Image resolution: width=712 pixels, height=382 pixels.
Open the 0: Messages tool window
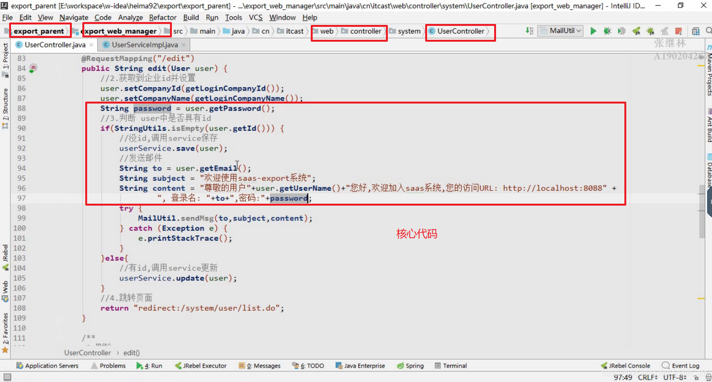(260, 366)
